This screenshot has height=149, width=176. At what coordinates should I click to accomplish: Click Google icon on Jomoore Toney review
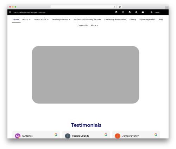(x=156, y=135)
